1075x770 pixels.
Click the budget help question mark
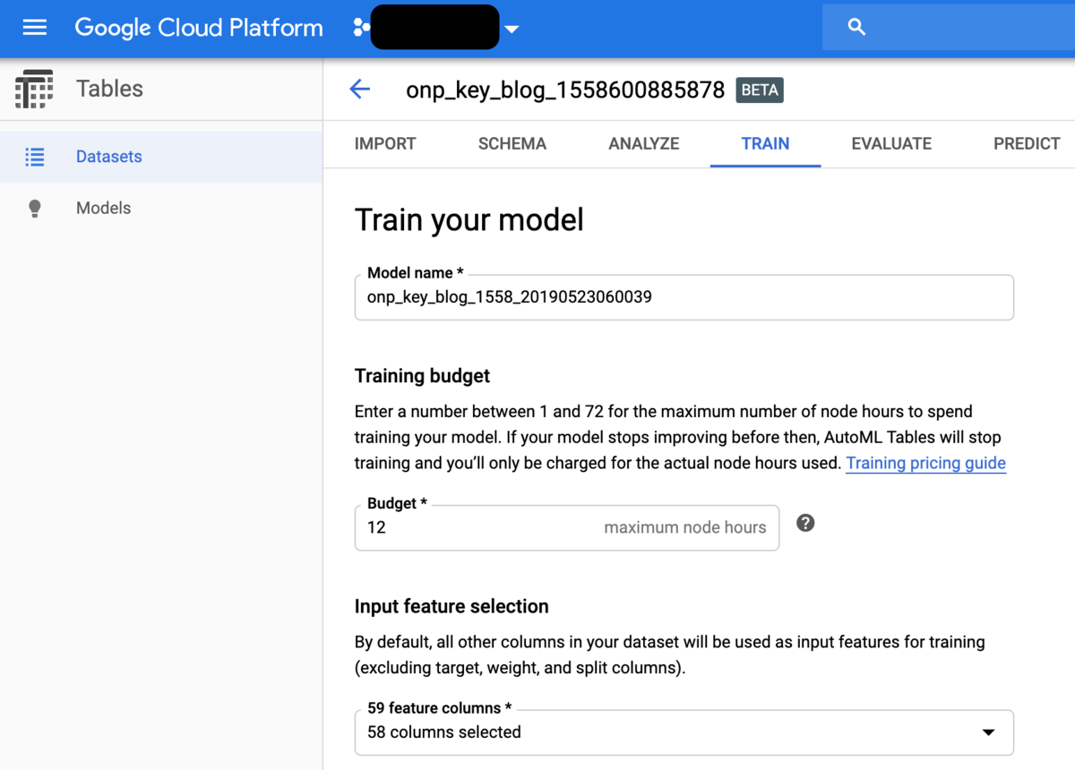coord(805,524)
